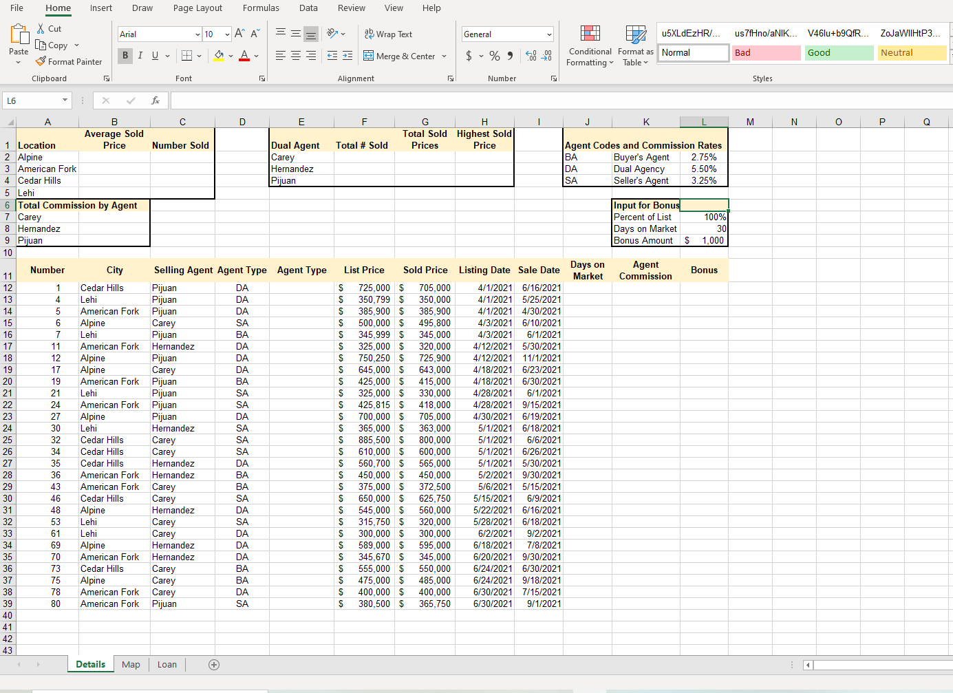Apply the Good cell style
953x693 pixels.
[838, 52]
